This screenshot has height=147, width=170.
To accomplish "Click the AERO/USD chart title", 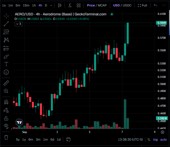I will [61, 14].
